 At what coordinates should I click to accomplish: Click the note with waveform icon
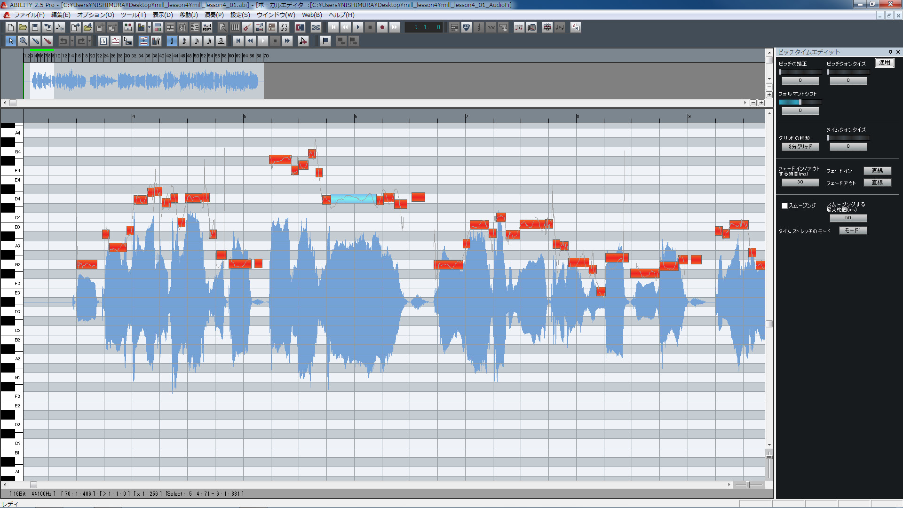303,41
